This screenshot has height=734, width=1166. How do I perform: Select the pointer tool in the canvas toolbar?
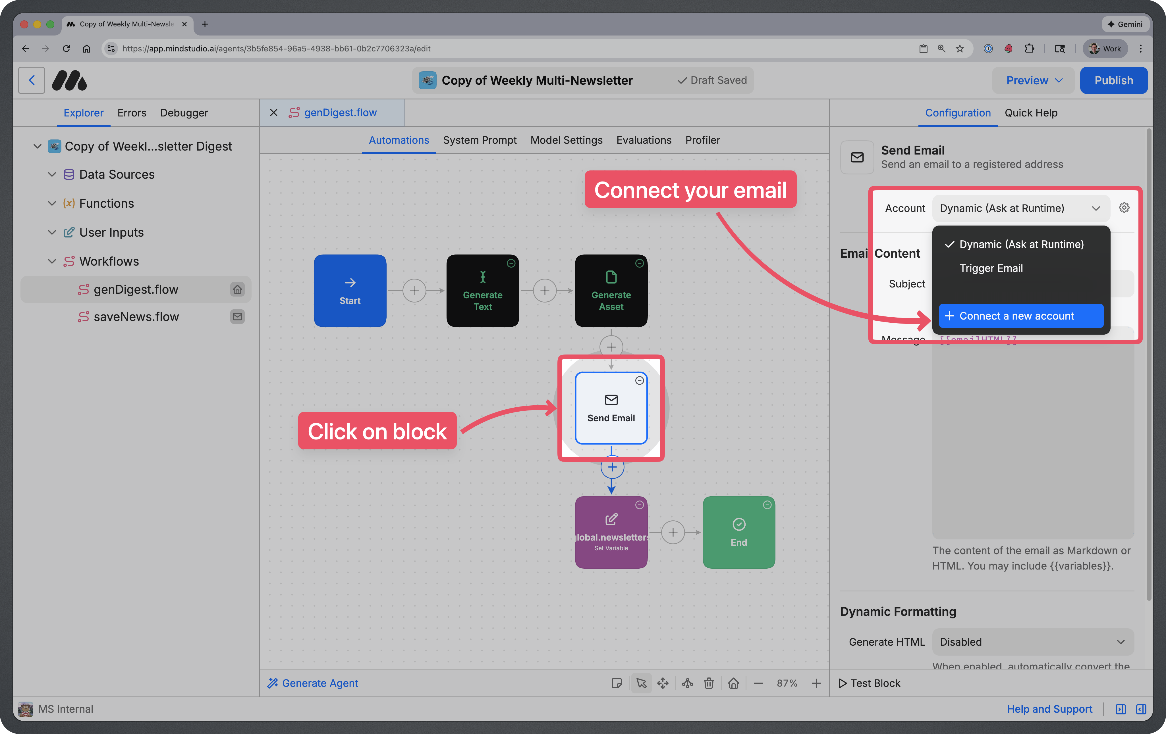[641, 683]
